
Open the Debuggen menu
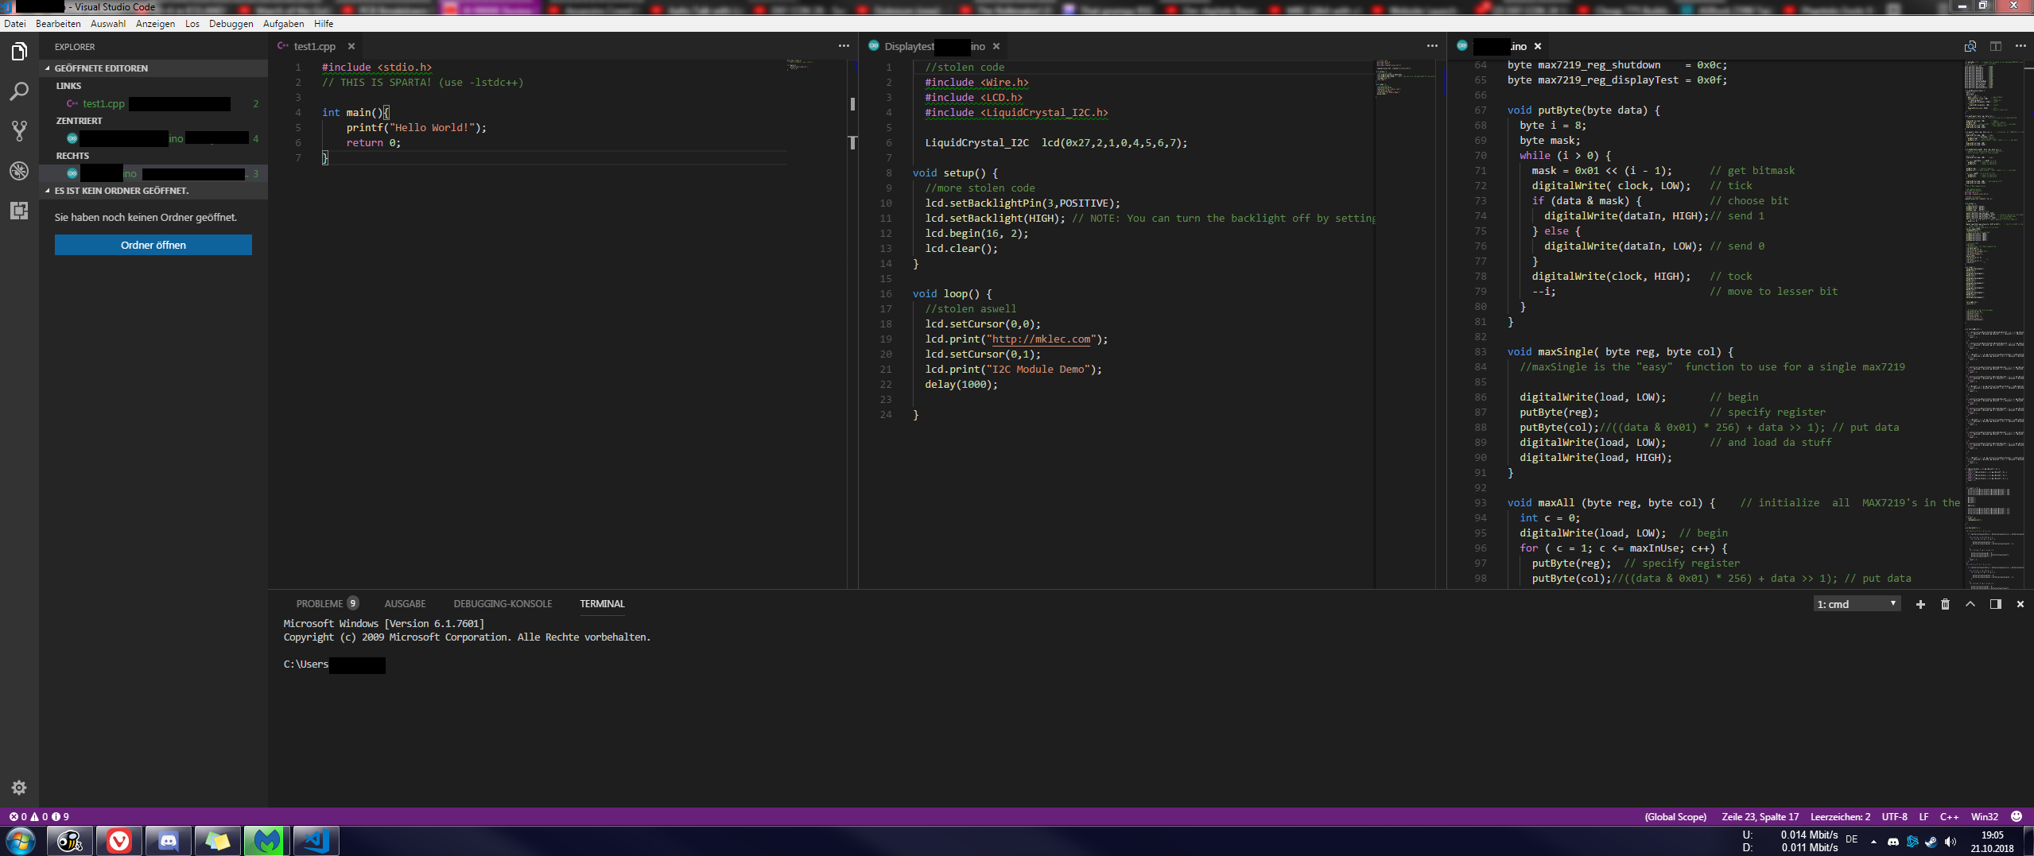231,24
